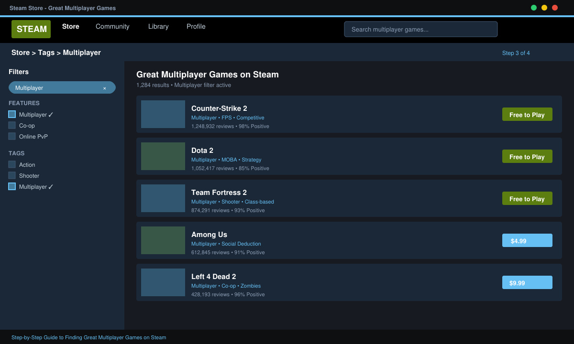Click Free to Play for Dota 2
This screenshot has height=344, width=574.
(527, 156)
